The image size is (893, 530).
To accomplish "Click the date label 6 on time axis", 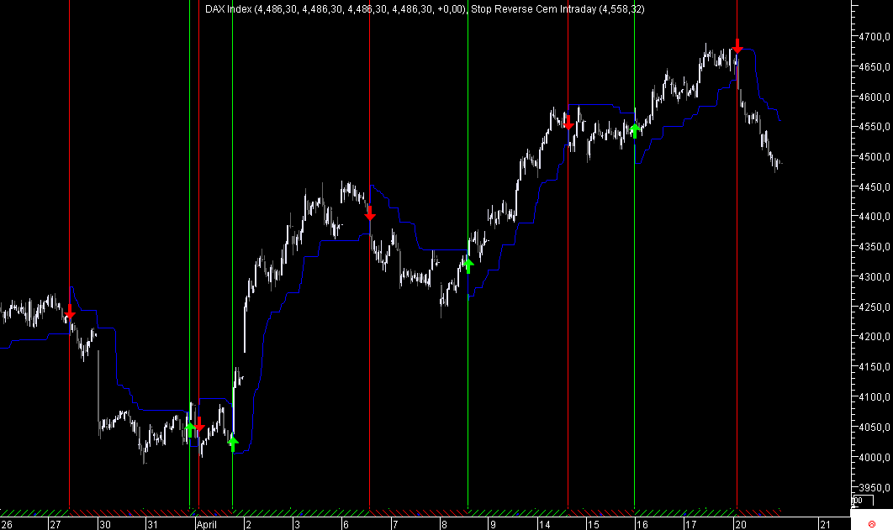I will [x=346, y=524].
